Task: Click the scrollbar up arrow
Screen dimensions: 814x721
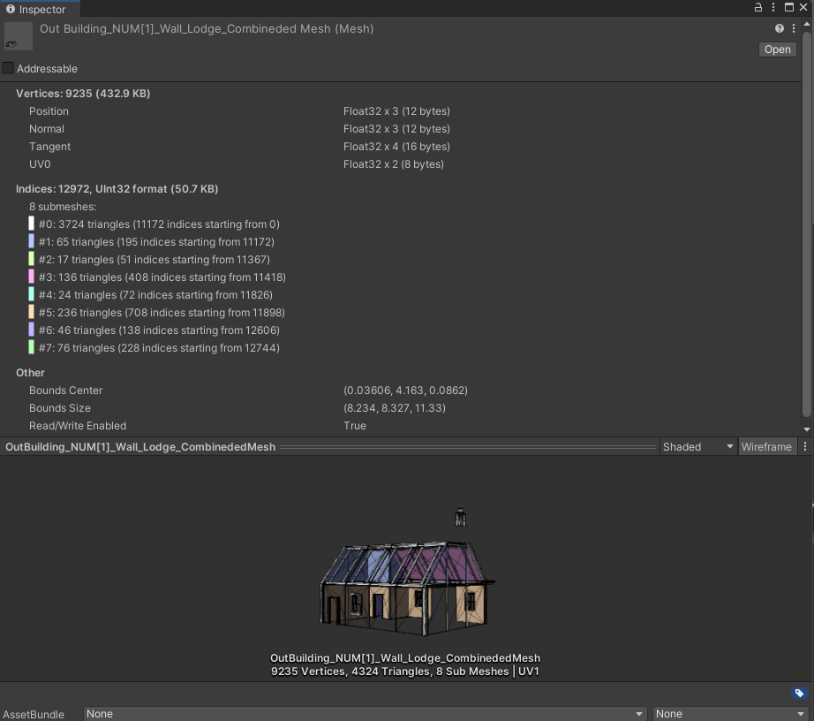Action: click(807, 24)
